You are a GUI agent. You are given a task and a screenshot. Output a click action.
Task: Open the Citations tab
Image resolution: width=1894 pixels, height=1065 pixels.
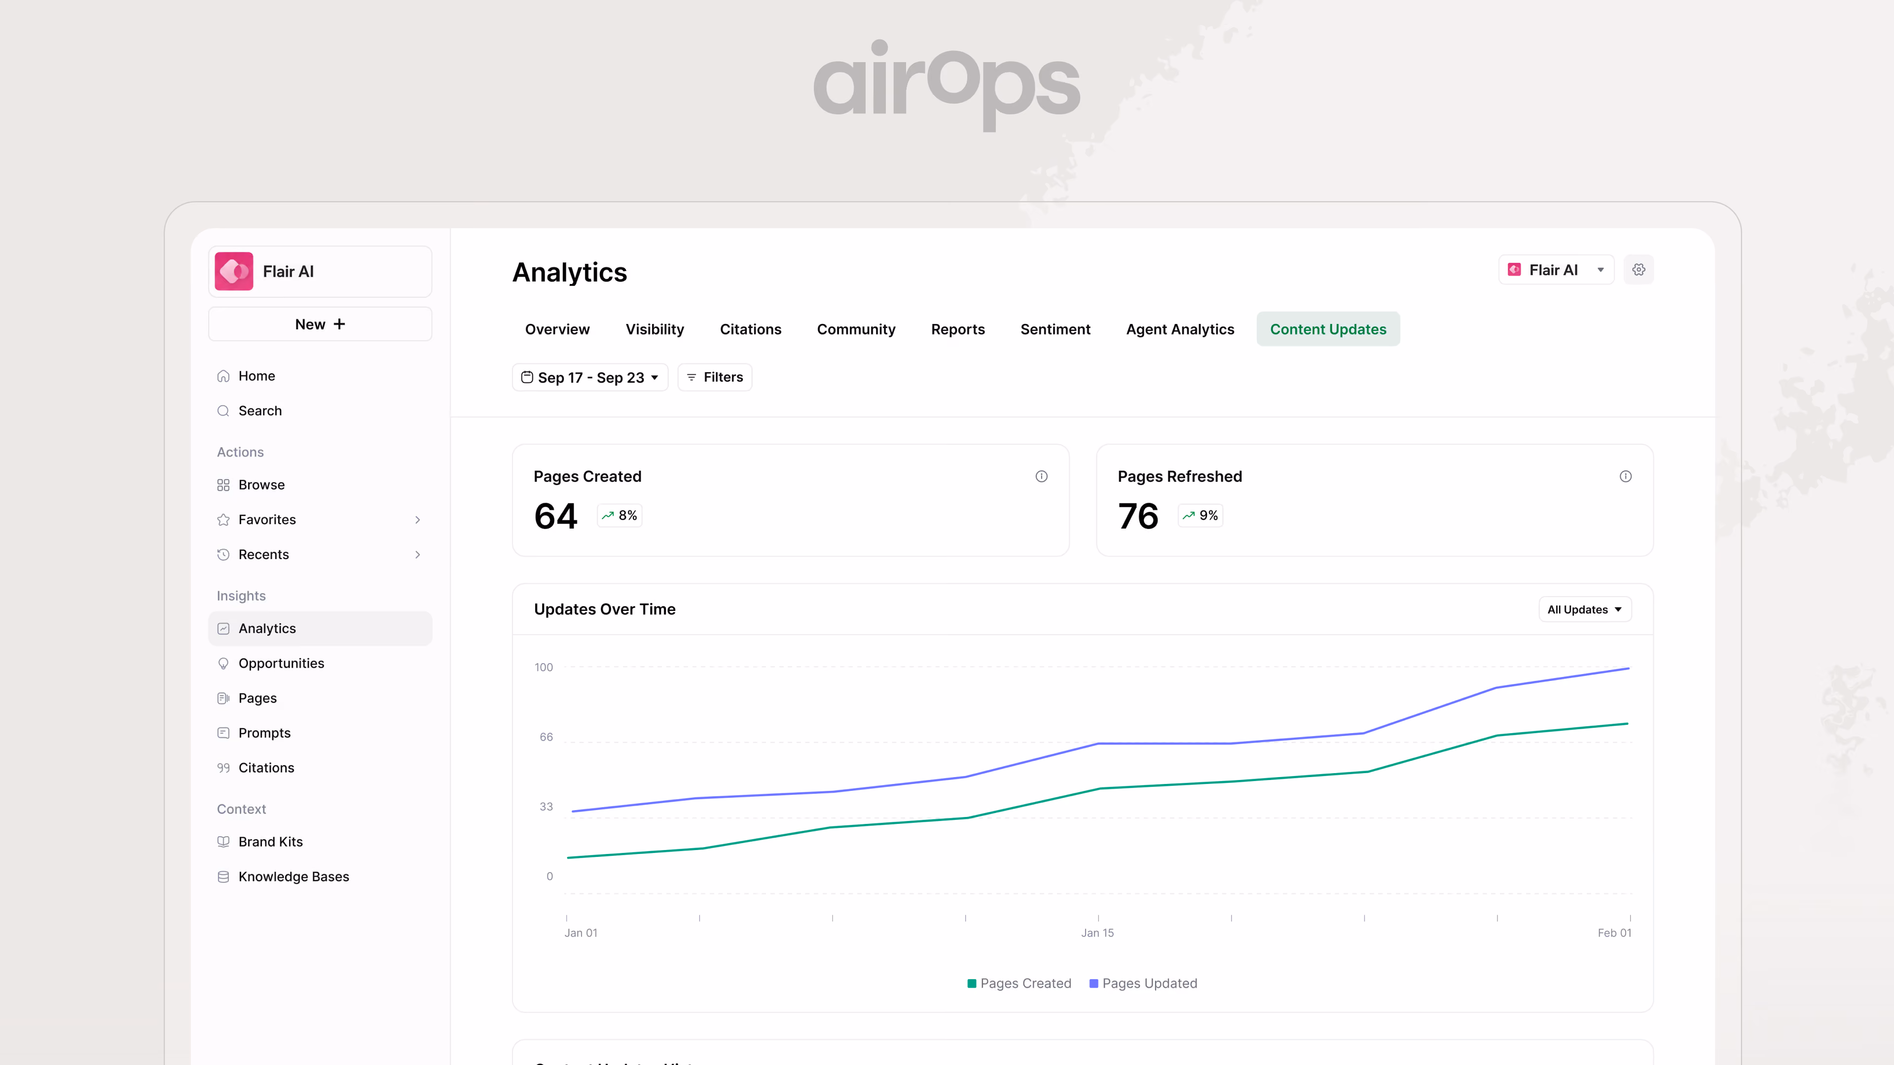point(751,329)
